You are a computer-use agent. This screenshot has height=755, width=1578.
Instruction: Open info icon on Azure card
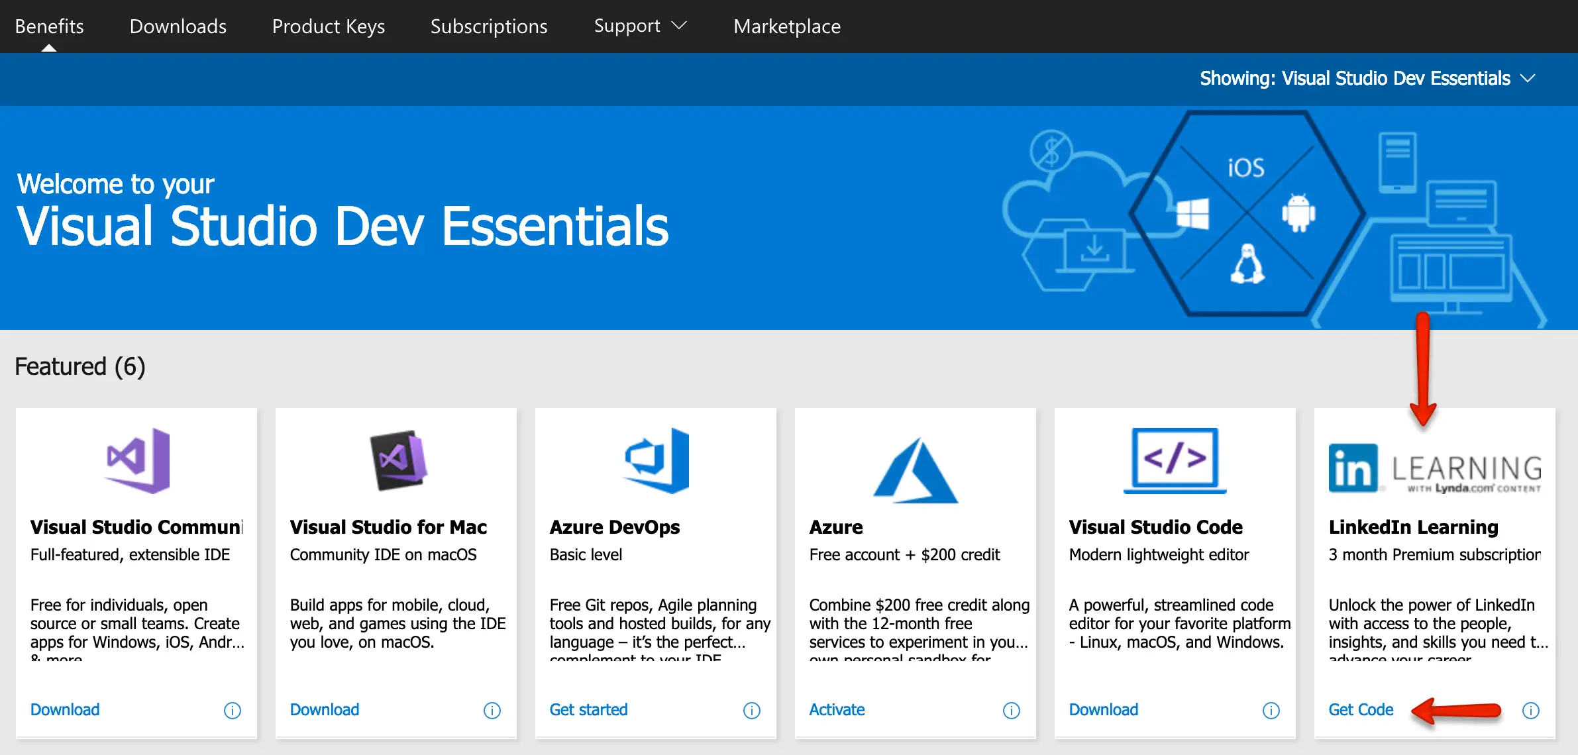1012,711
